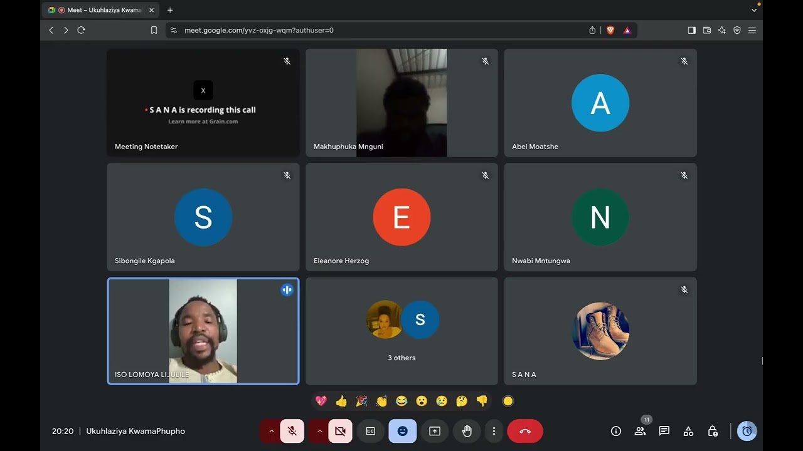Screen dimensions: 803x451
Task: Open host controls
Action: click(x=713, y=431)
